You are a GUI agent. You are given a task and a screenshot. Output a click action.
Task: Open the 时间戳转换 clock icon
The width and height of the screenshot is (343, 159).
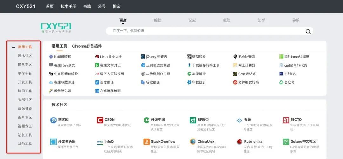[51, 57]
